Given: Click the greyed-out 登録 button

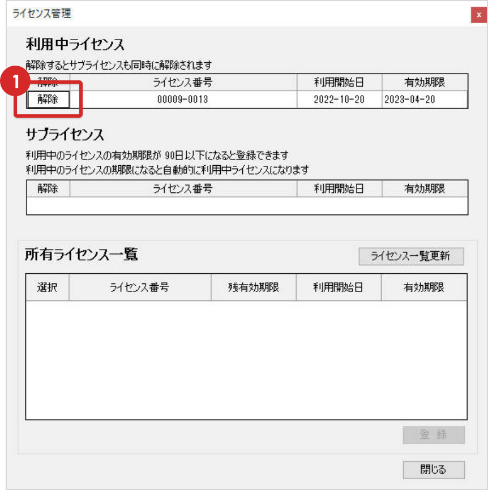Looking at the screenshot, I should pyautogui.click(x=434, y=435).
